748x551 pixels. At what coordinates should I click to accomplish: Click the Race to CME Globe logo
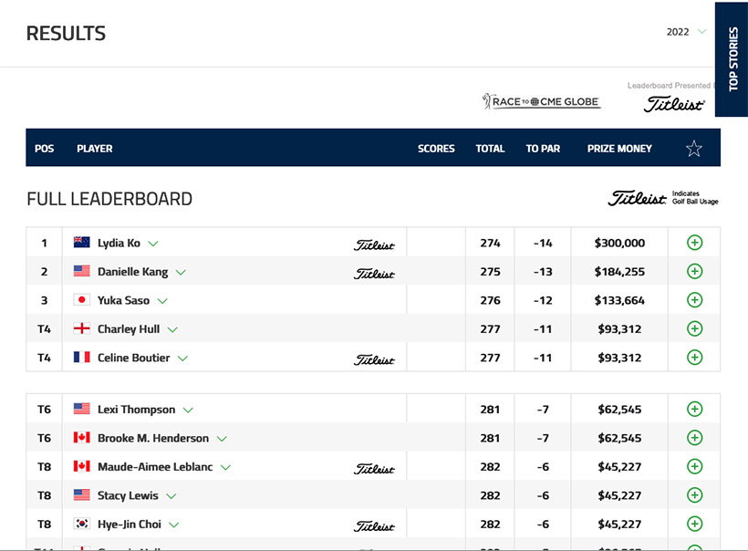coord(542,101)
